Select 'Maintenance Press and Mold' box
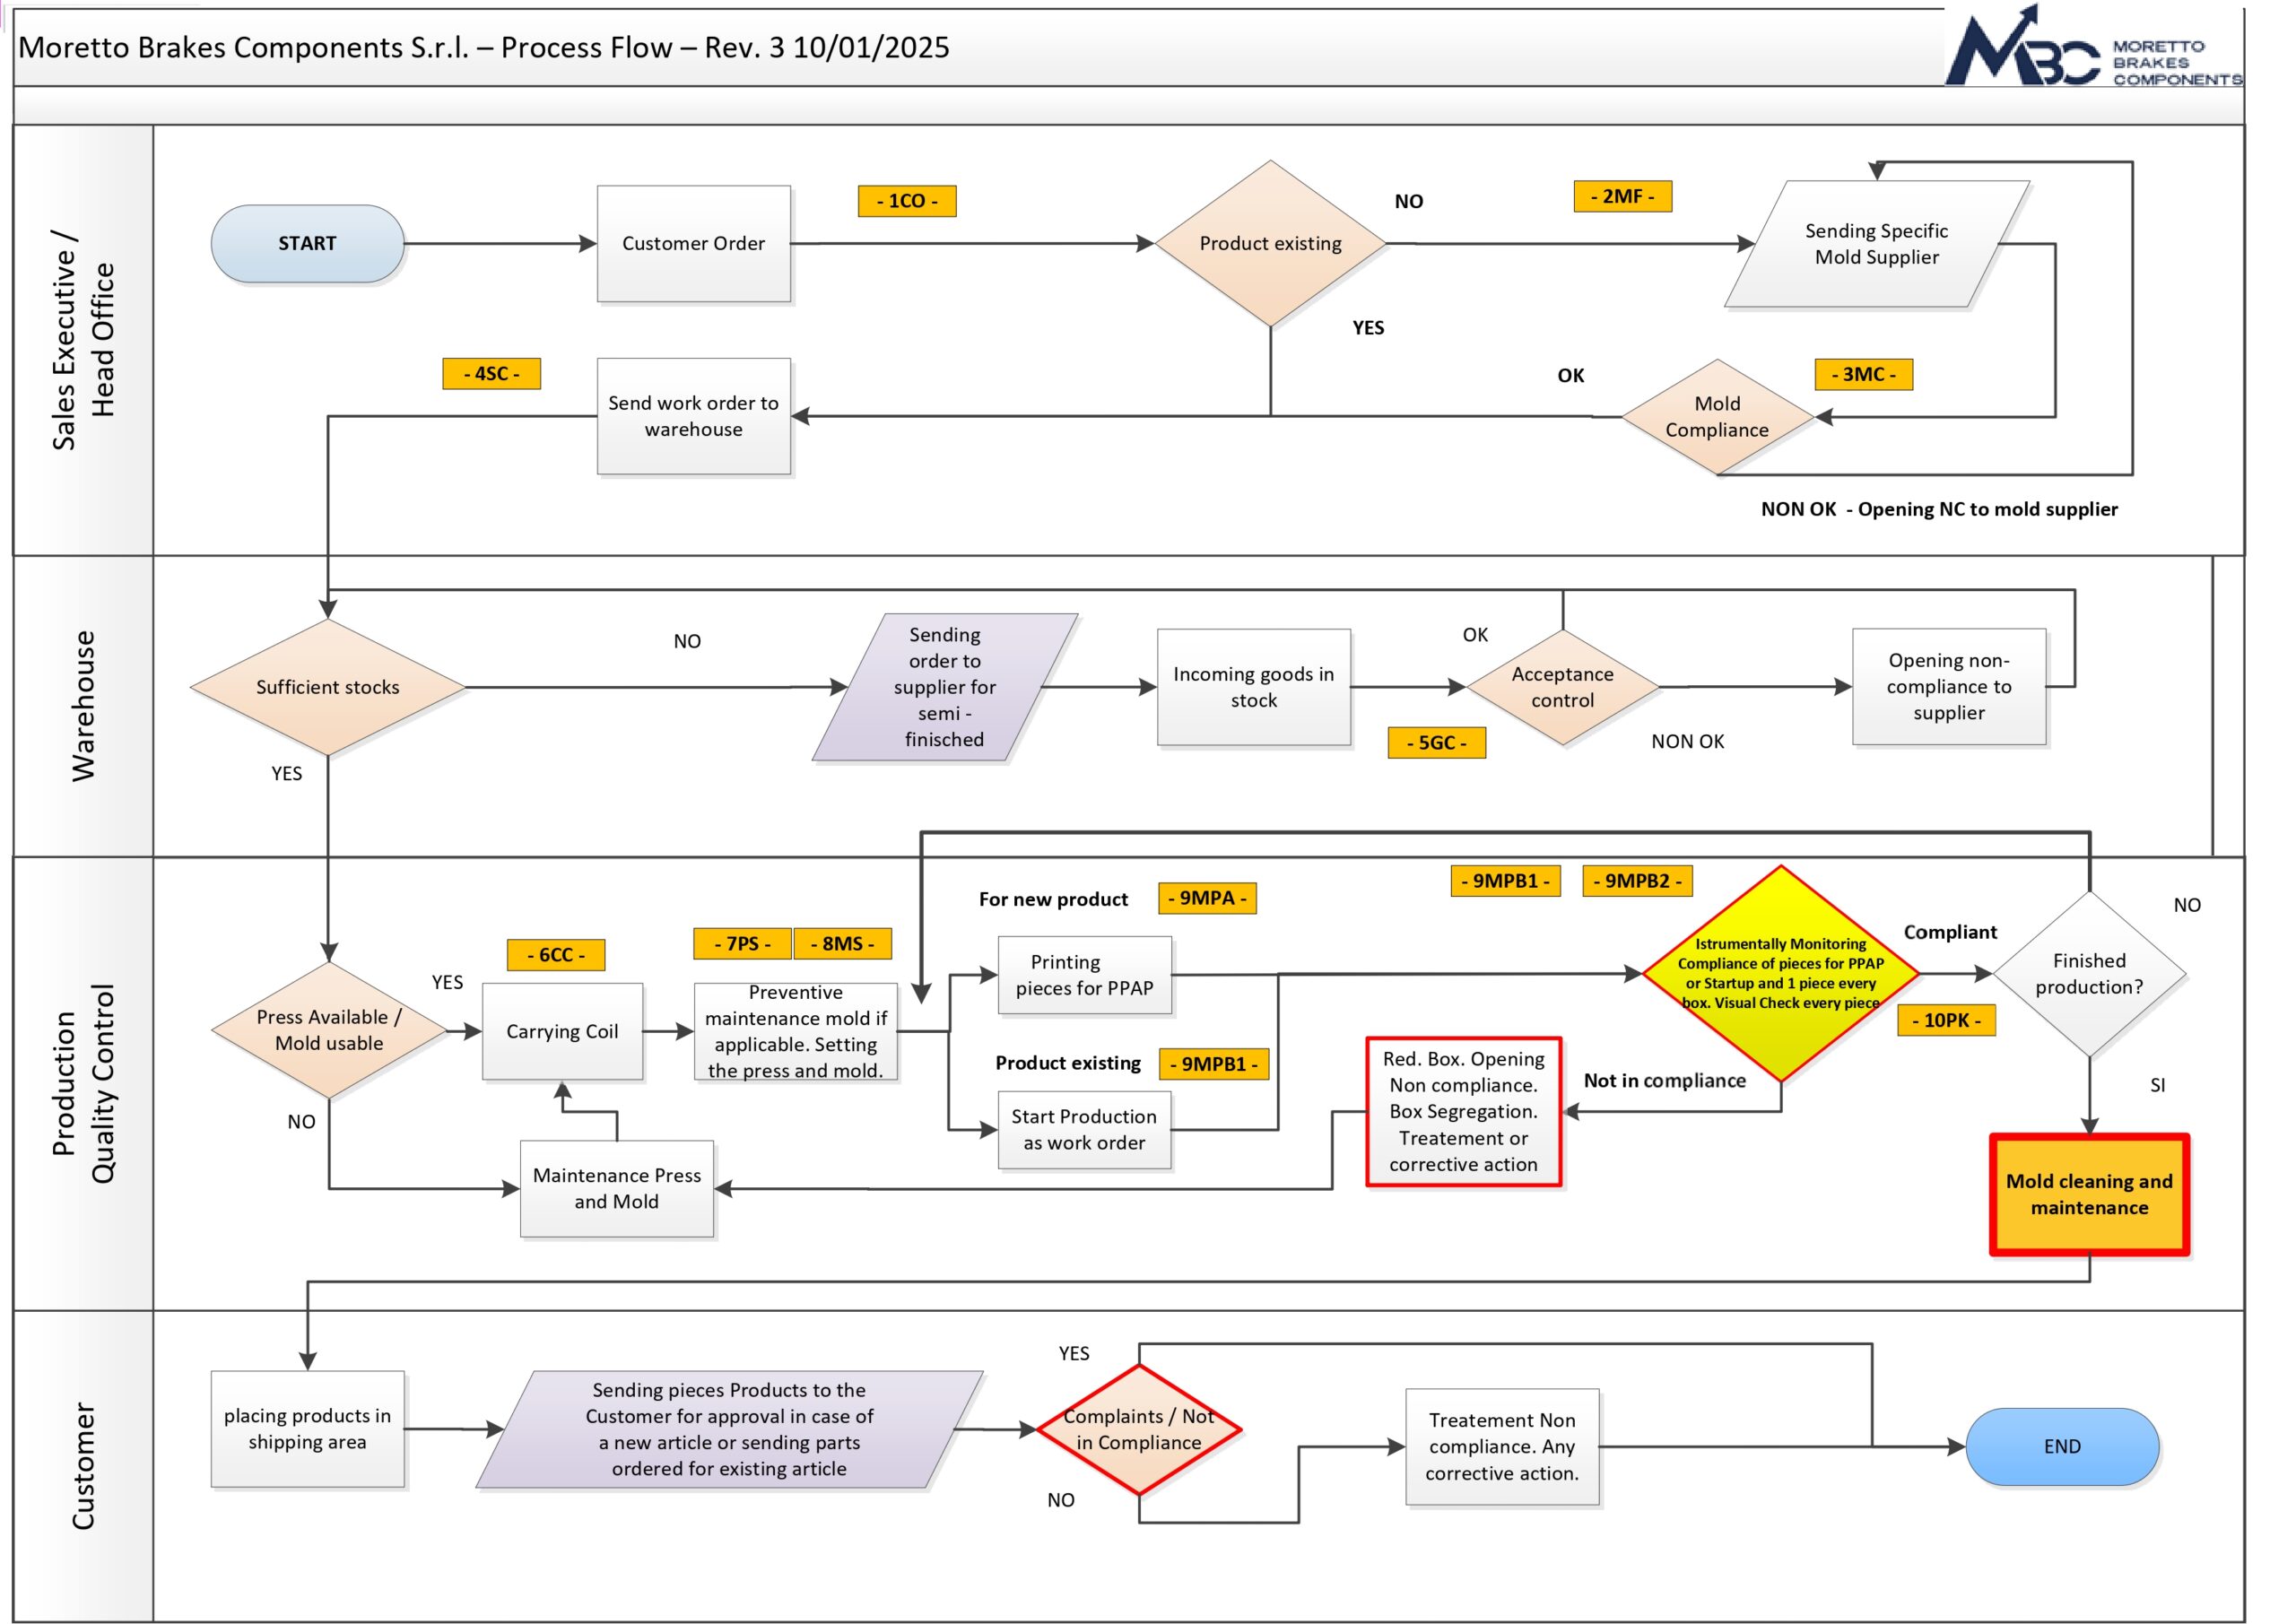 616,1188
